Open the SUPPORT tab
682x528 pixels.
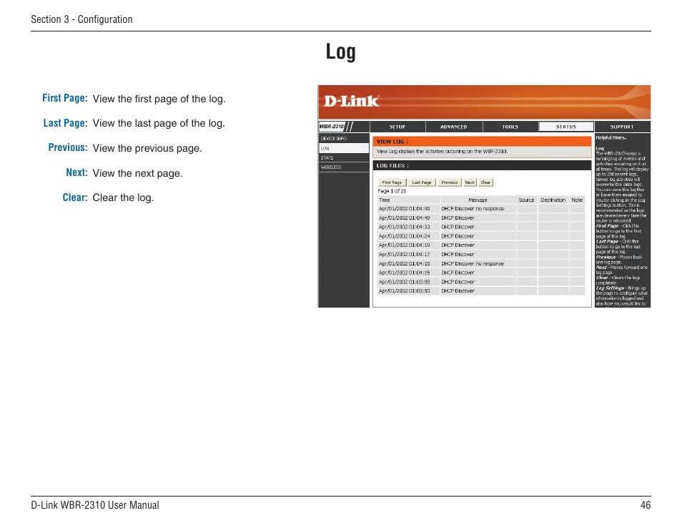[x=622, y=127]
